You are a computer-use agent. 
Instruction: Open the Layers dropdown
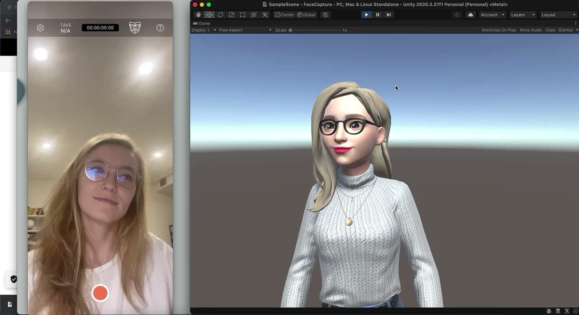[523, 15]
